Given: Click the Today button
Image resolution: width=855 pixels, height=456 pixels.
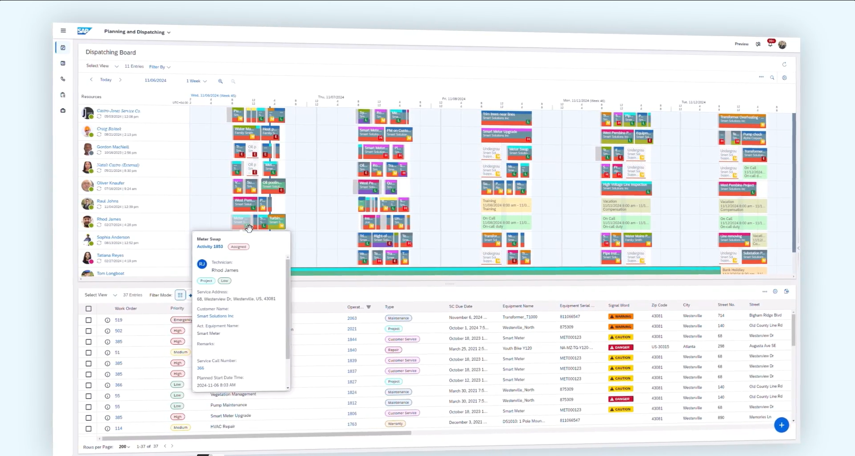Looking at the screenshot, I should tap(106, 80).
